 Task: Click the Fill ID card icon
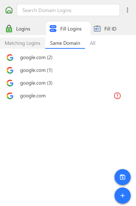[97, 29]
